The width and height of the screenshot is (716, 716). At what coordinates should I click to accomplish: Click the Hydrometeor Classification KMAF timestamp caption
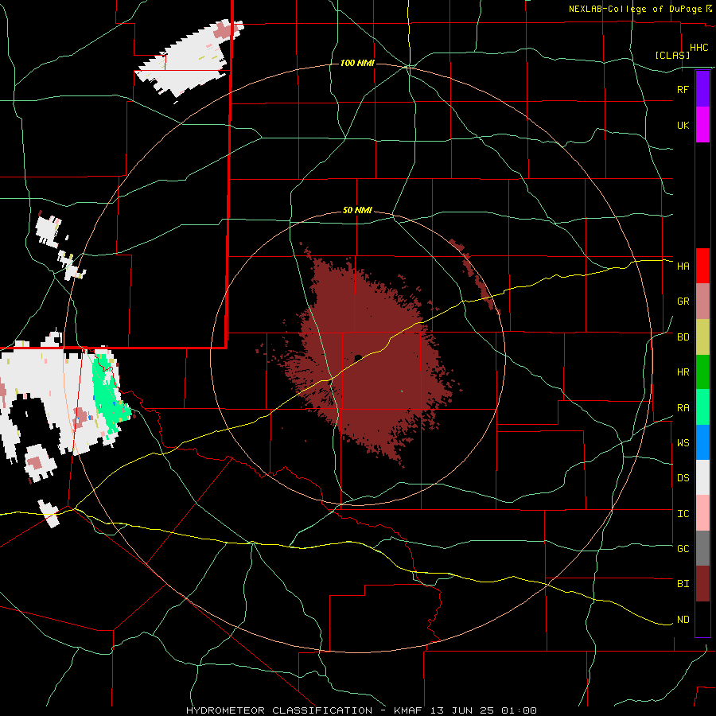[361, 710]
